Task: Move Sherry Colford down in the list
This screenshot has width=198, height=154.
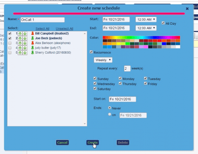Action: click(x=25, y=53)
